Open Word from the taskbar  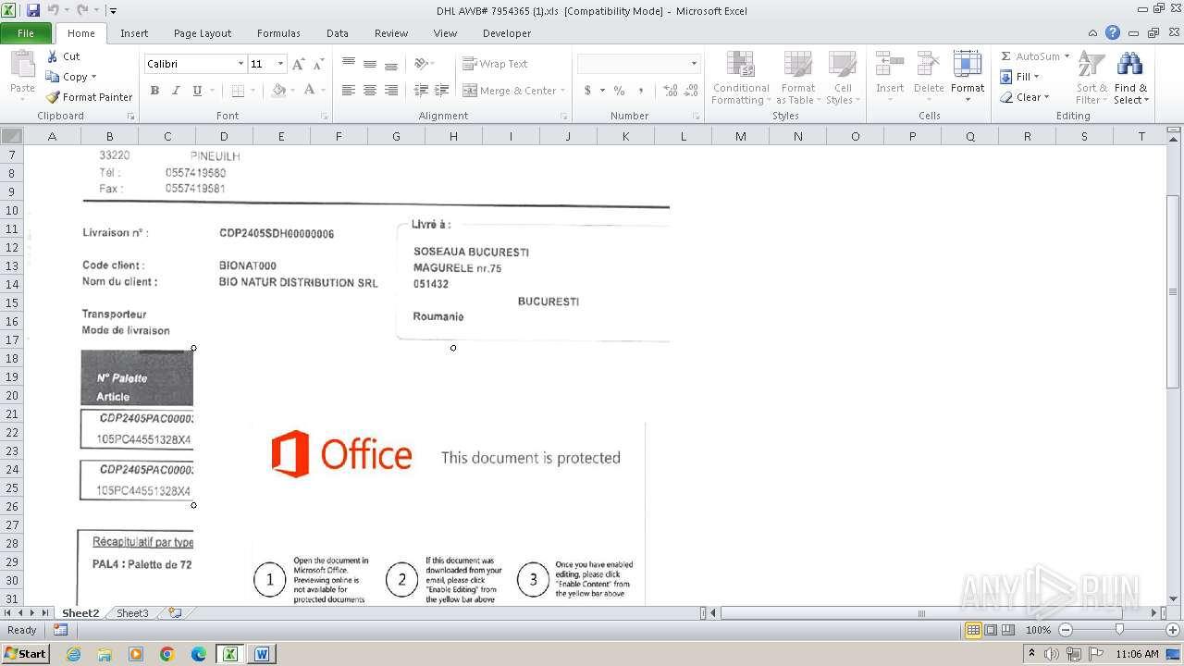[261, 653]
